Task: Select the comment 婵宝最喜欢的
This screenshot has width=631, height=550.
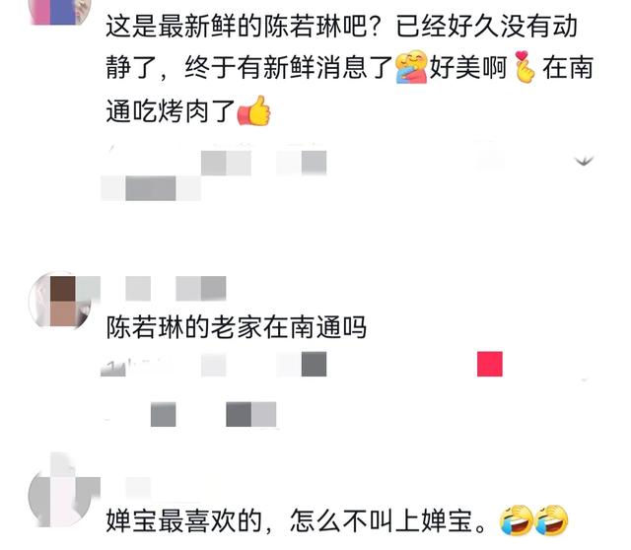Action: [x=337, y=520]
